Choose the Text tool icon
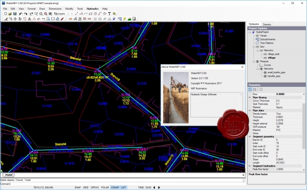Screen dimensions: 307x190 [109, 14]
